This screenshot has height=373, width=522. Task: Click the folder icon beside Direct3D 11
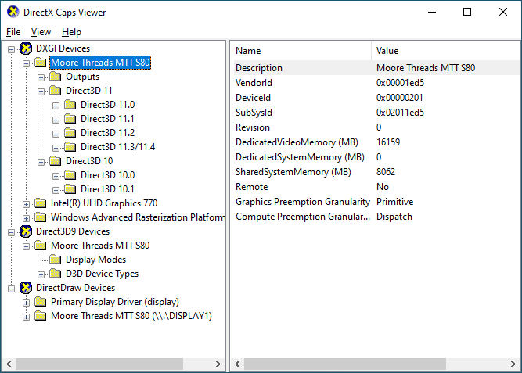pyautogui.click(x=56, y=91)
